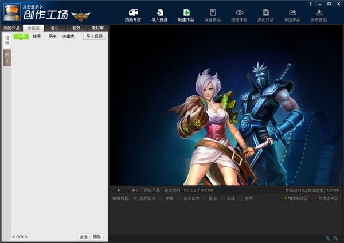The width and height of the screenshot is (344, 243).
Task: Select 字幕 edit view radio
Action: (x=161, y=198)
